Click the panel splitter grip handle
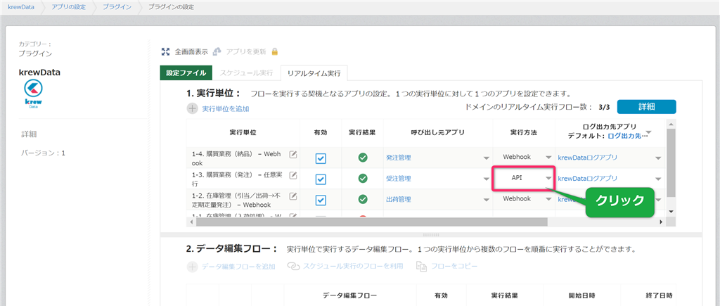Viewport: 720px width, 306px height. click(430, 234)
